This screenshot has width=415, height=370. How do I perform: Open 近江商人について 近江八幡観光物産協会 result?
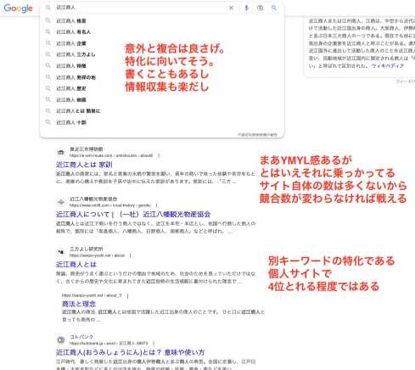coord(133,215)
